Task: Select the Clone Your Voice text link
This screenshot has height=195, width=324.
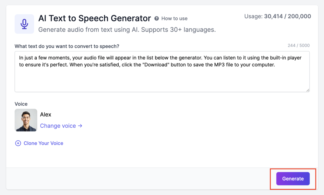Action: (x=43, y=143)
